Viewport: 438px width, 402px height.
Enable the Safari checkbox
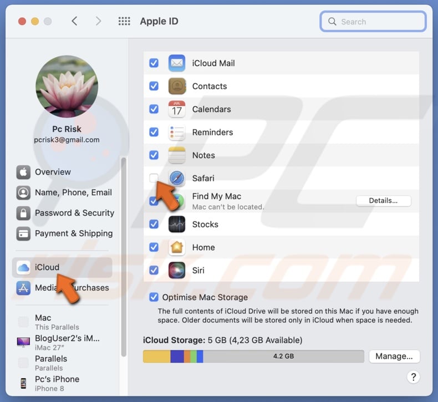[154, 178]
